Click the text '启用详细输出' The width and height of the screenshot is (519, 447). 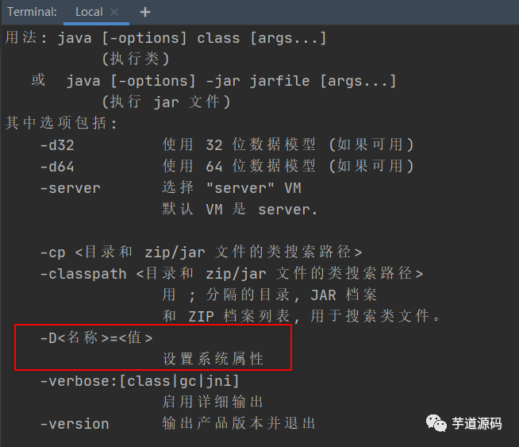pyautogui.click(x=213, y=402)
